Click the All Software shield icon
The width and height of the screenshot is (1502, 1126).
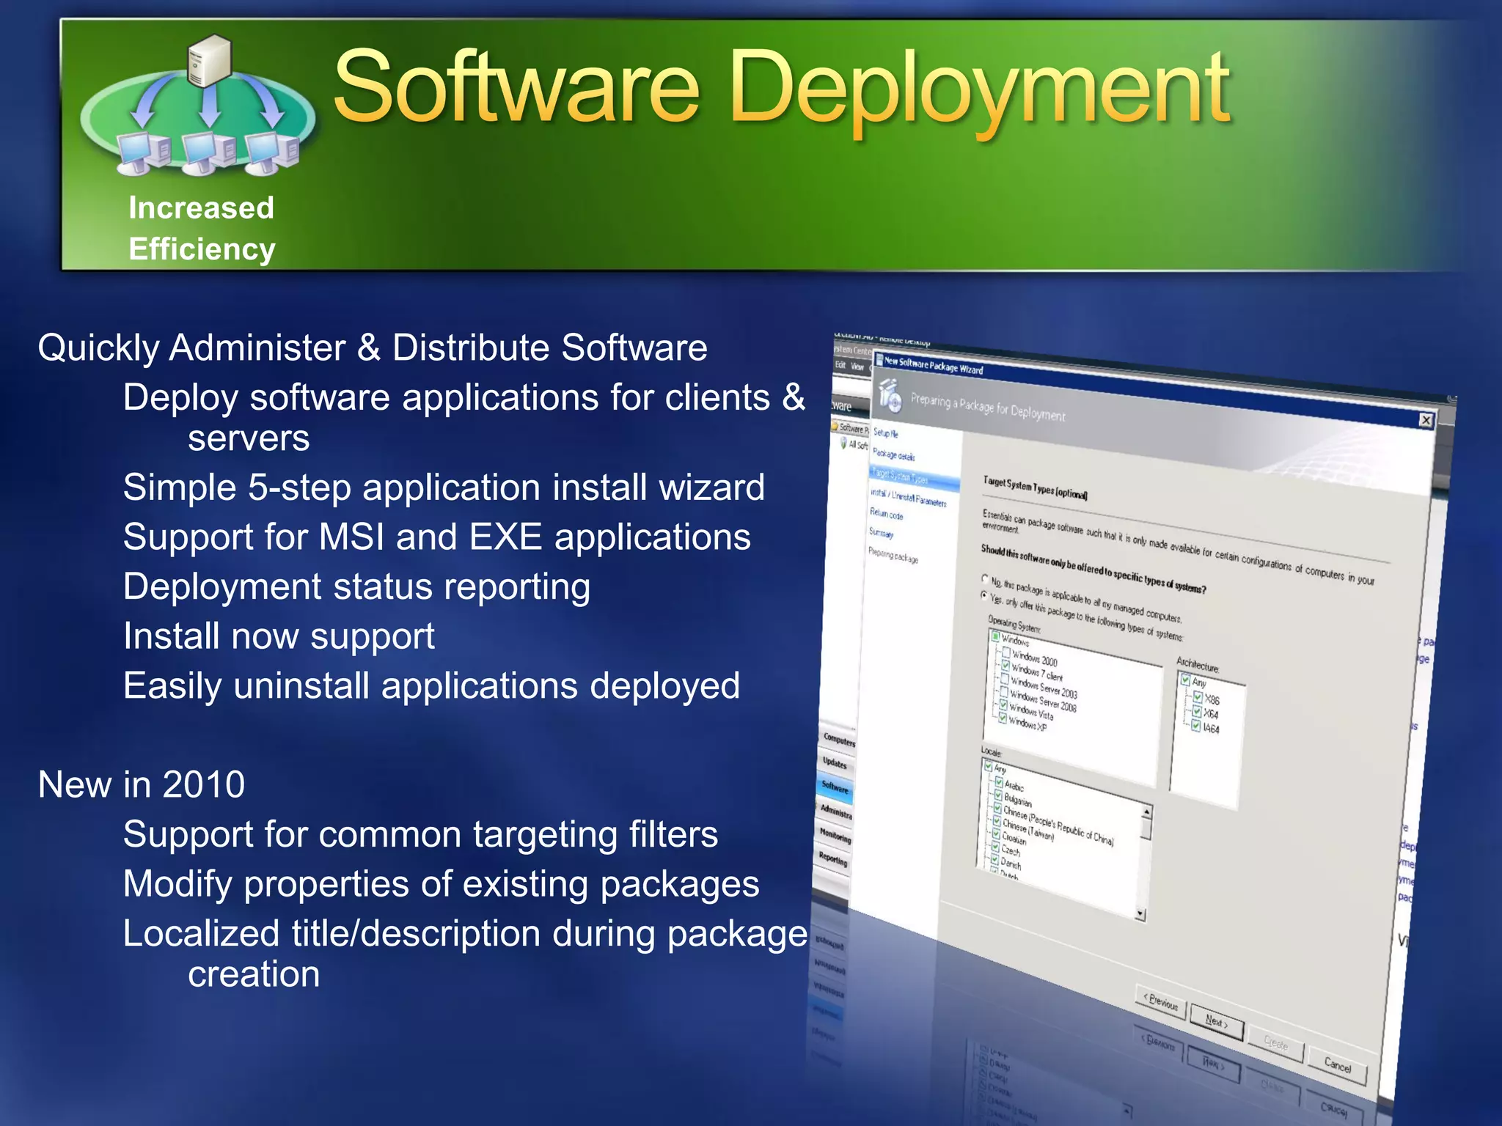coord(843,443)
